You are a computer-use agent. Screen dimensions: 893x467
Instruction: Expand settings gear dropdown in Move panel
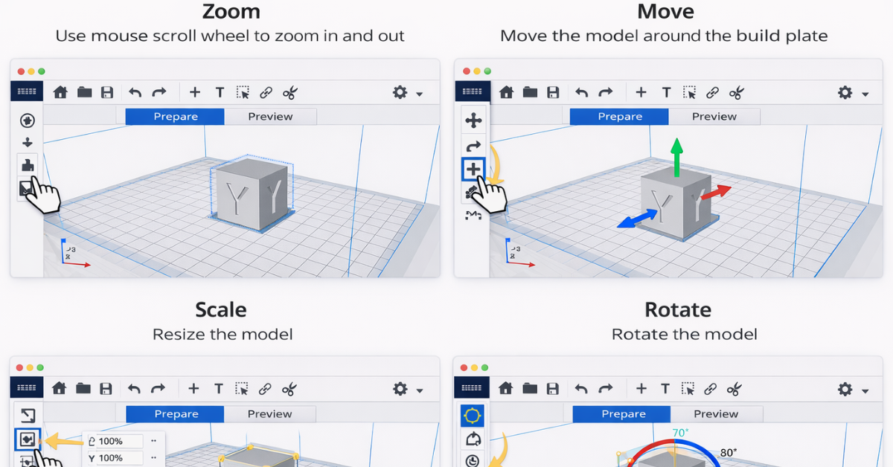point(852,92)
